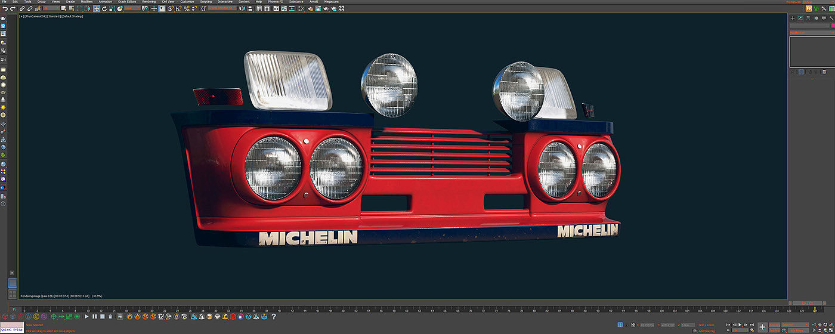Open the Create command panel tab
The width and height of the screenshot is (835, 334).
click(x=793, y=18)
